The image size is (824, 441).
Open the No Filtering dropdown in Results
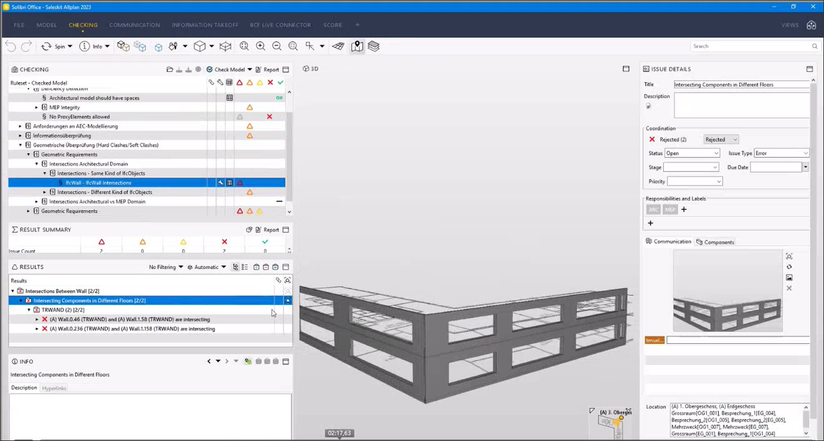tap(166, 267)
